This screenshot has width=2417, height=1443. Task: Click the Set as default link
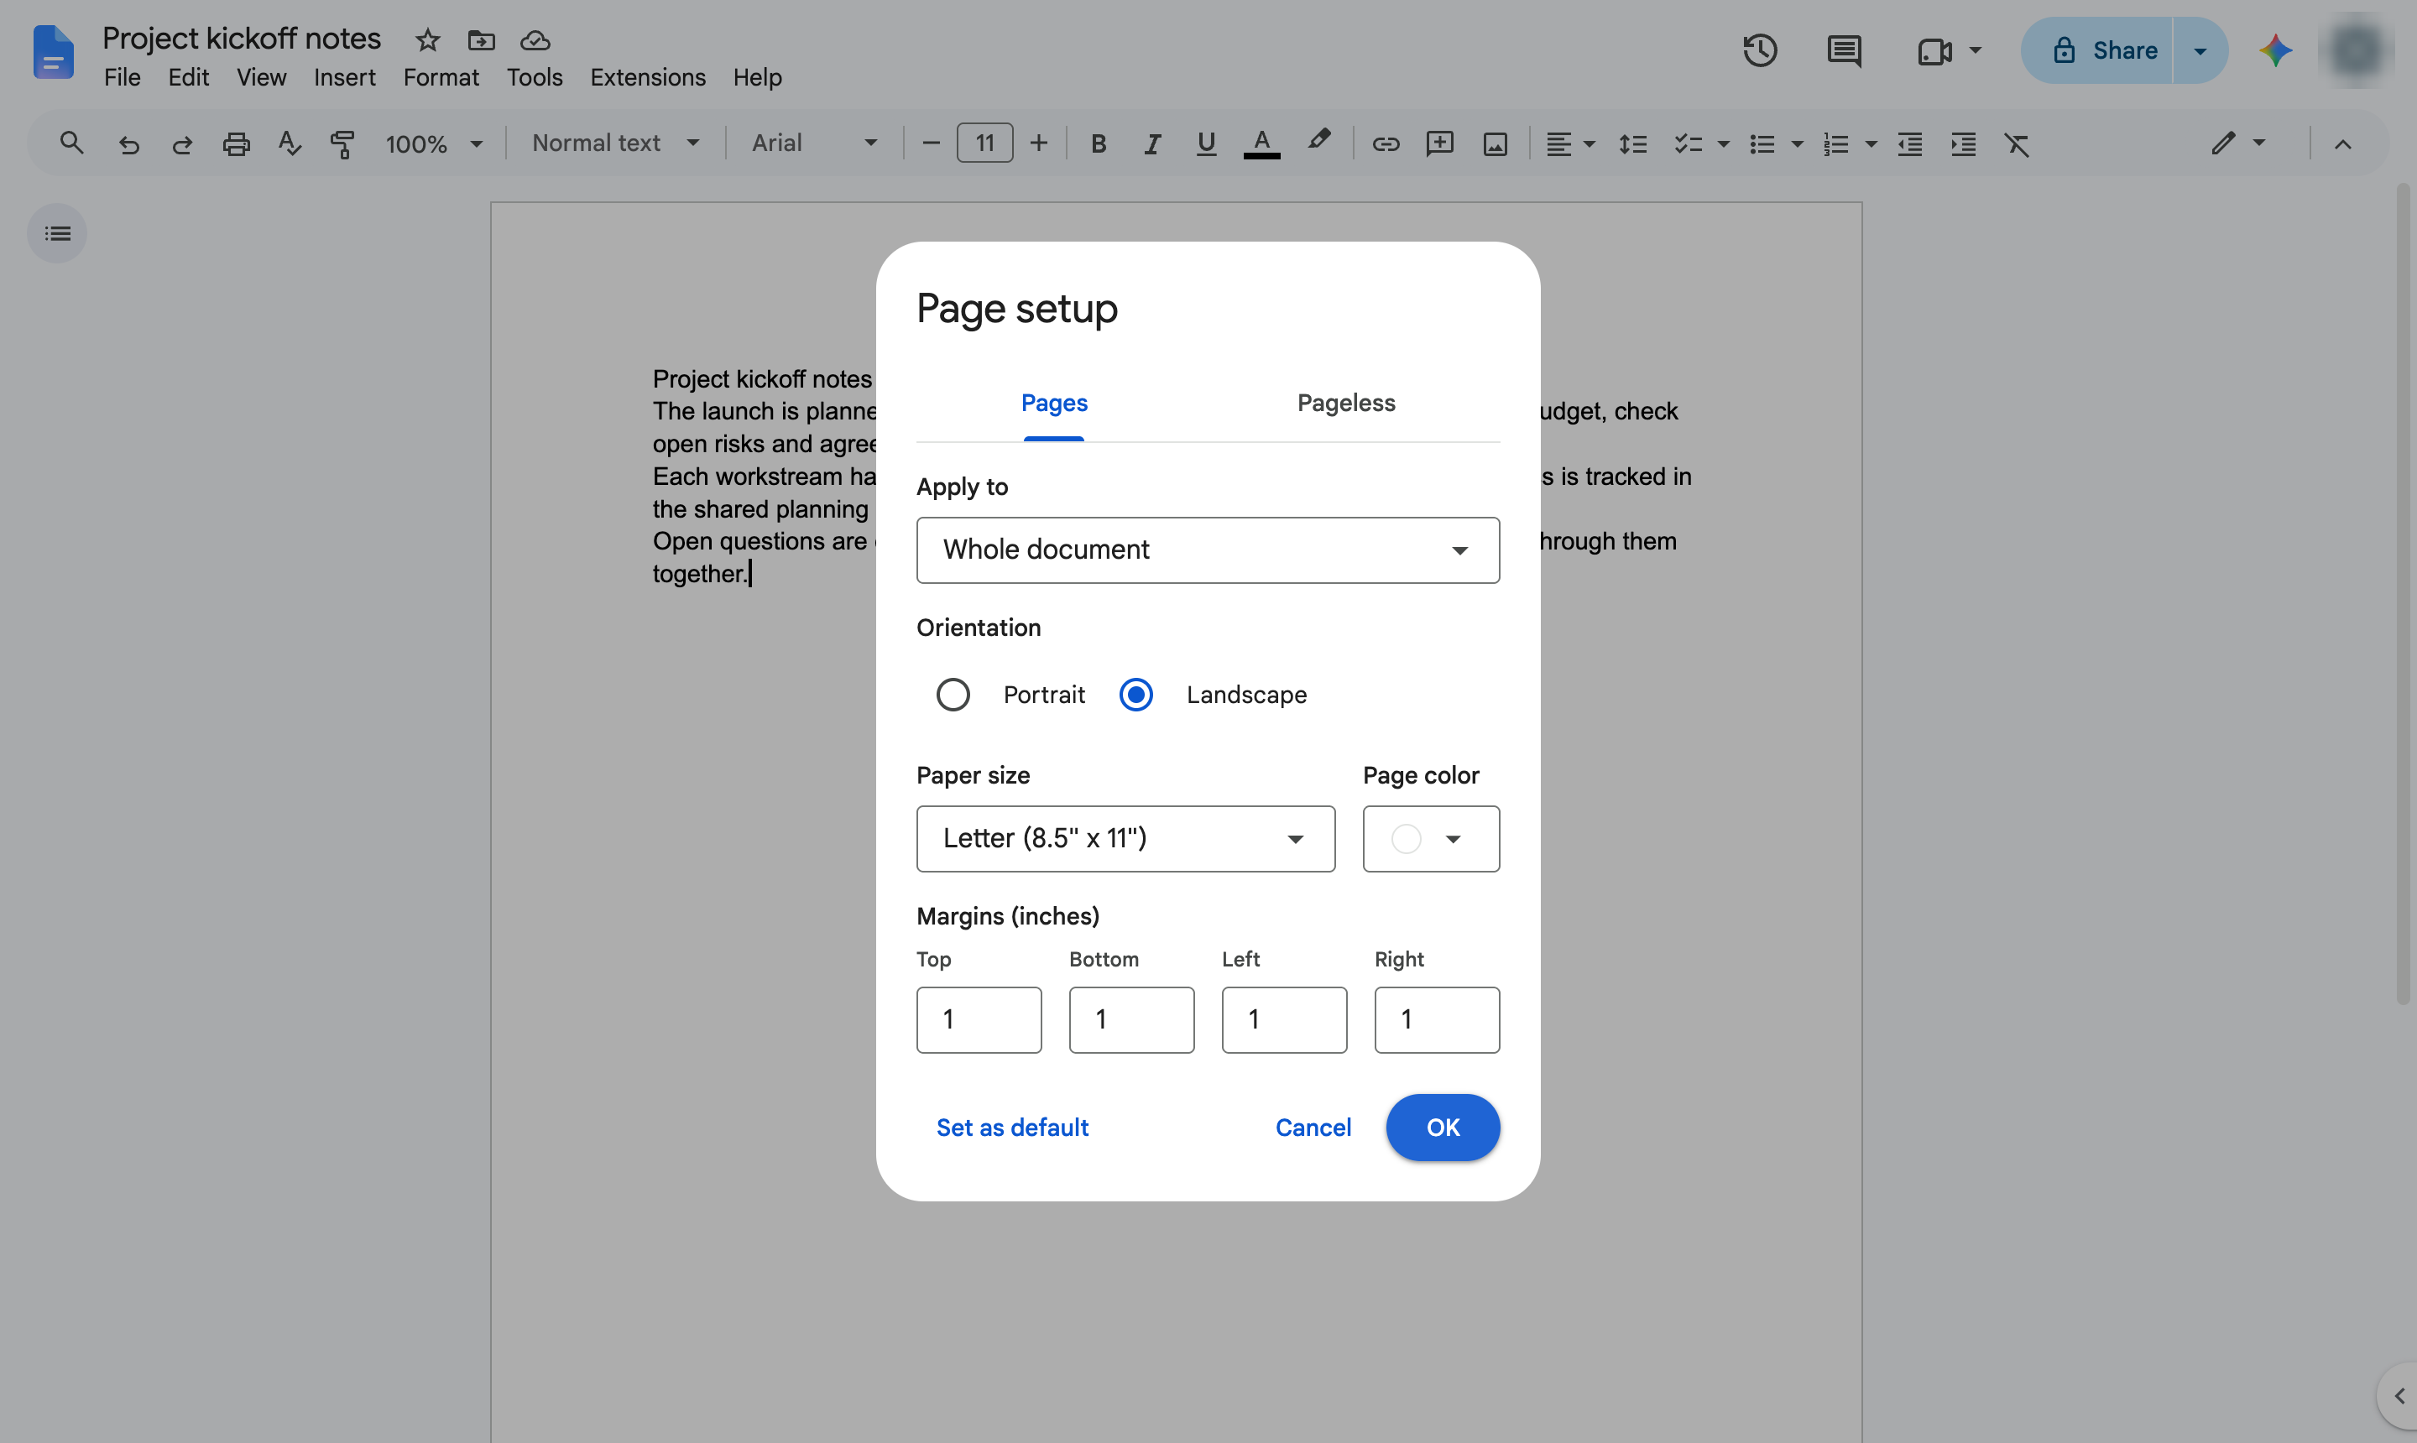click(1012, 1127)
